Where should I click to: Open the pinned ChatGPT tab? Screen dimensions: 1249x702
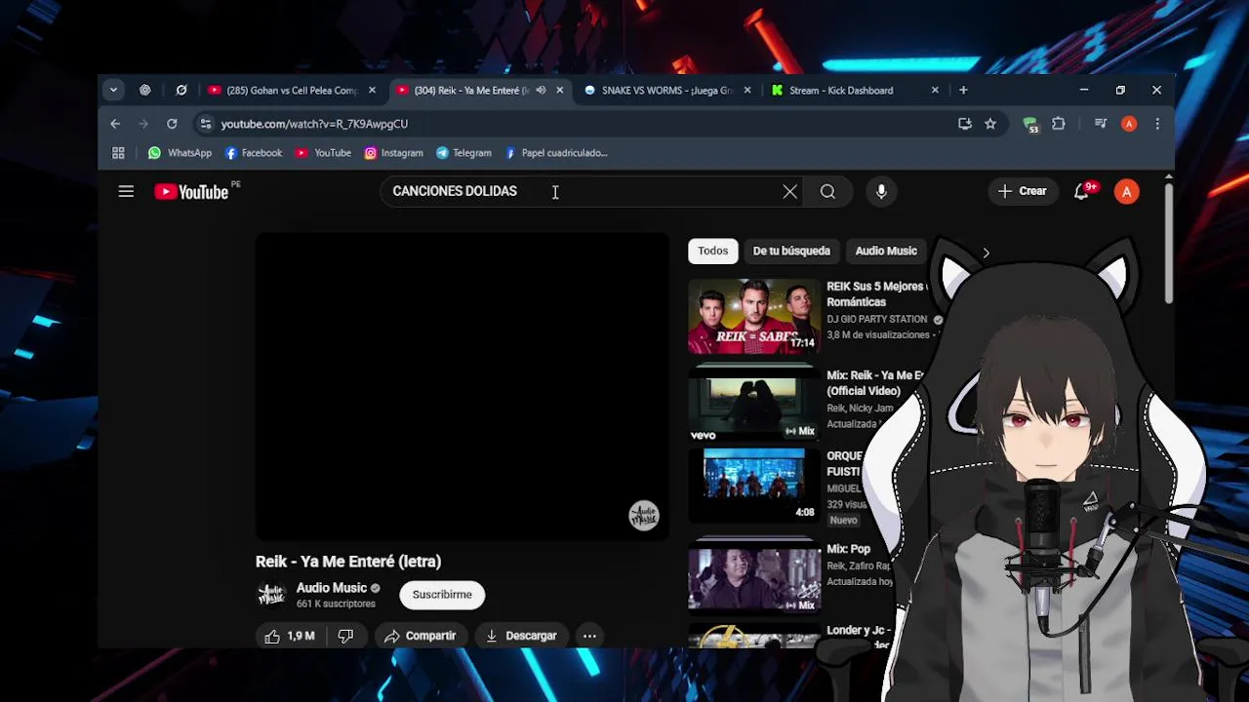pyautogui.click(x=145, y=90)
